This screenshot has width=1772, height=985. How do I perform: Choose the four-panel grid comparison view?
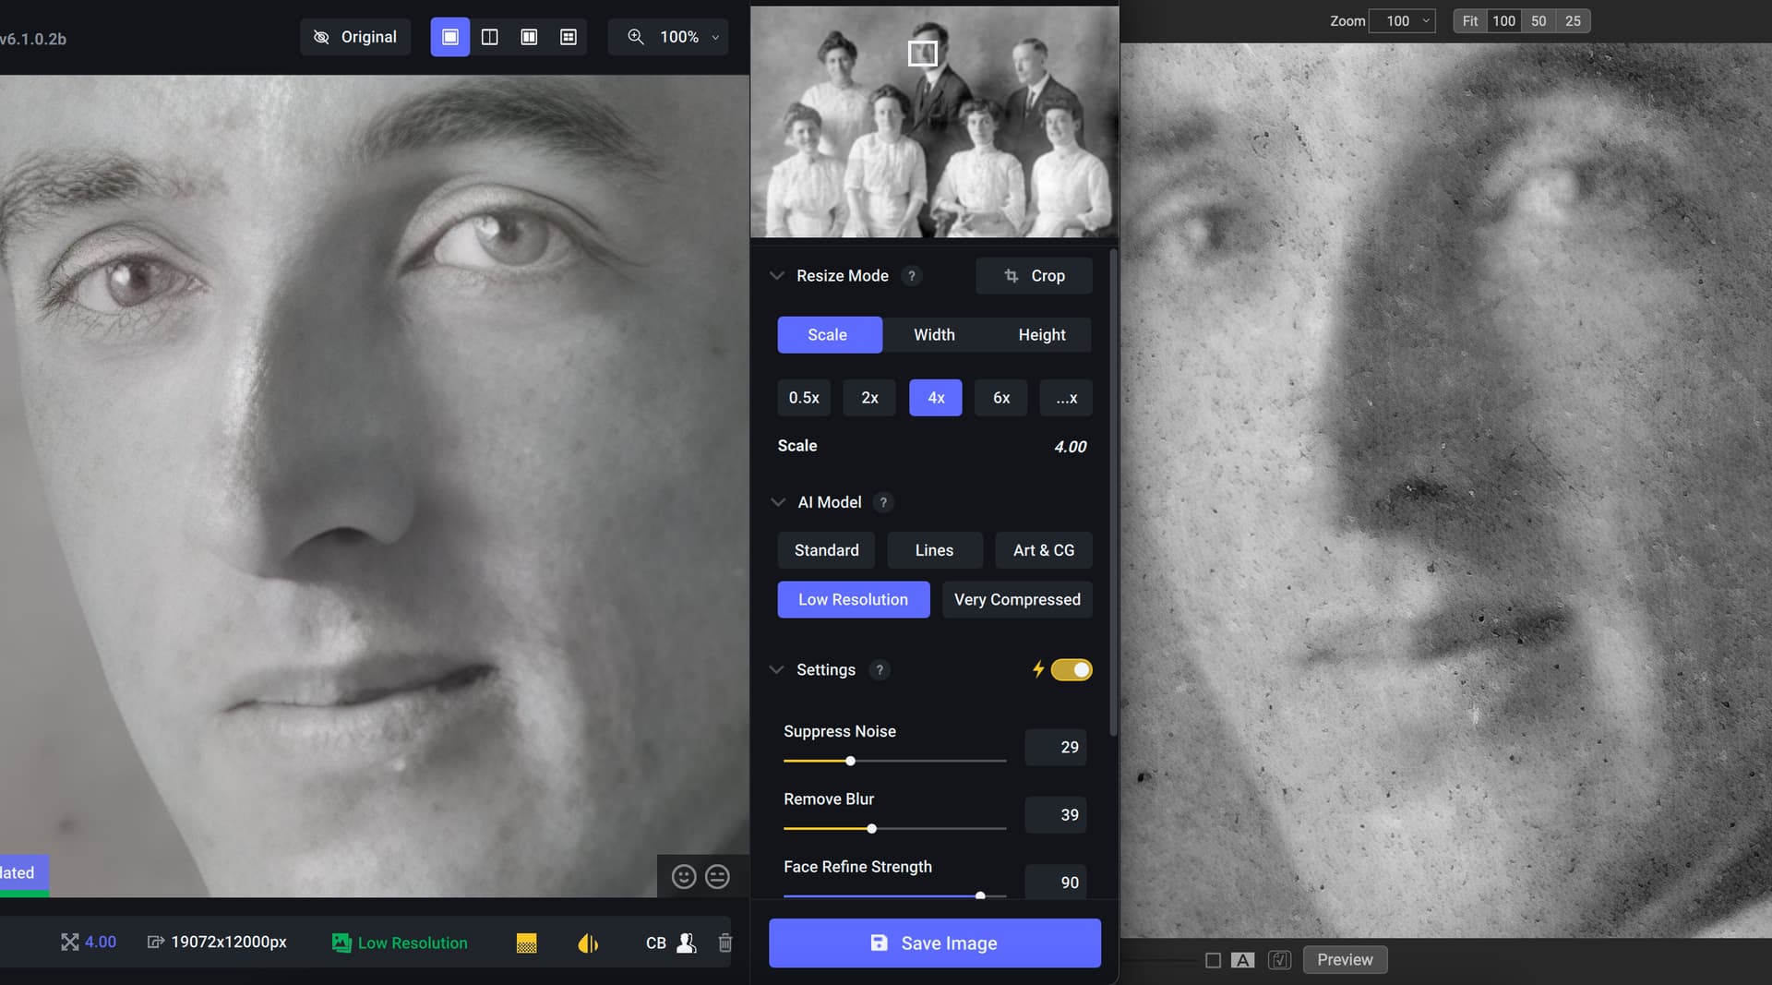tap(569, 37)
